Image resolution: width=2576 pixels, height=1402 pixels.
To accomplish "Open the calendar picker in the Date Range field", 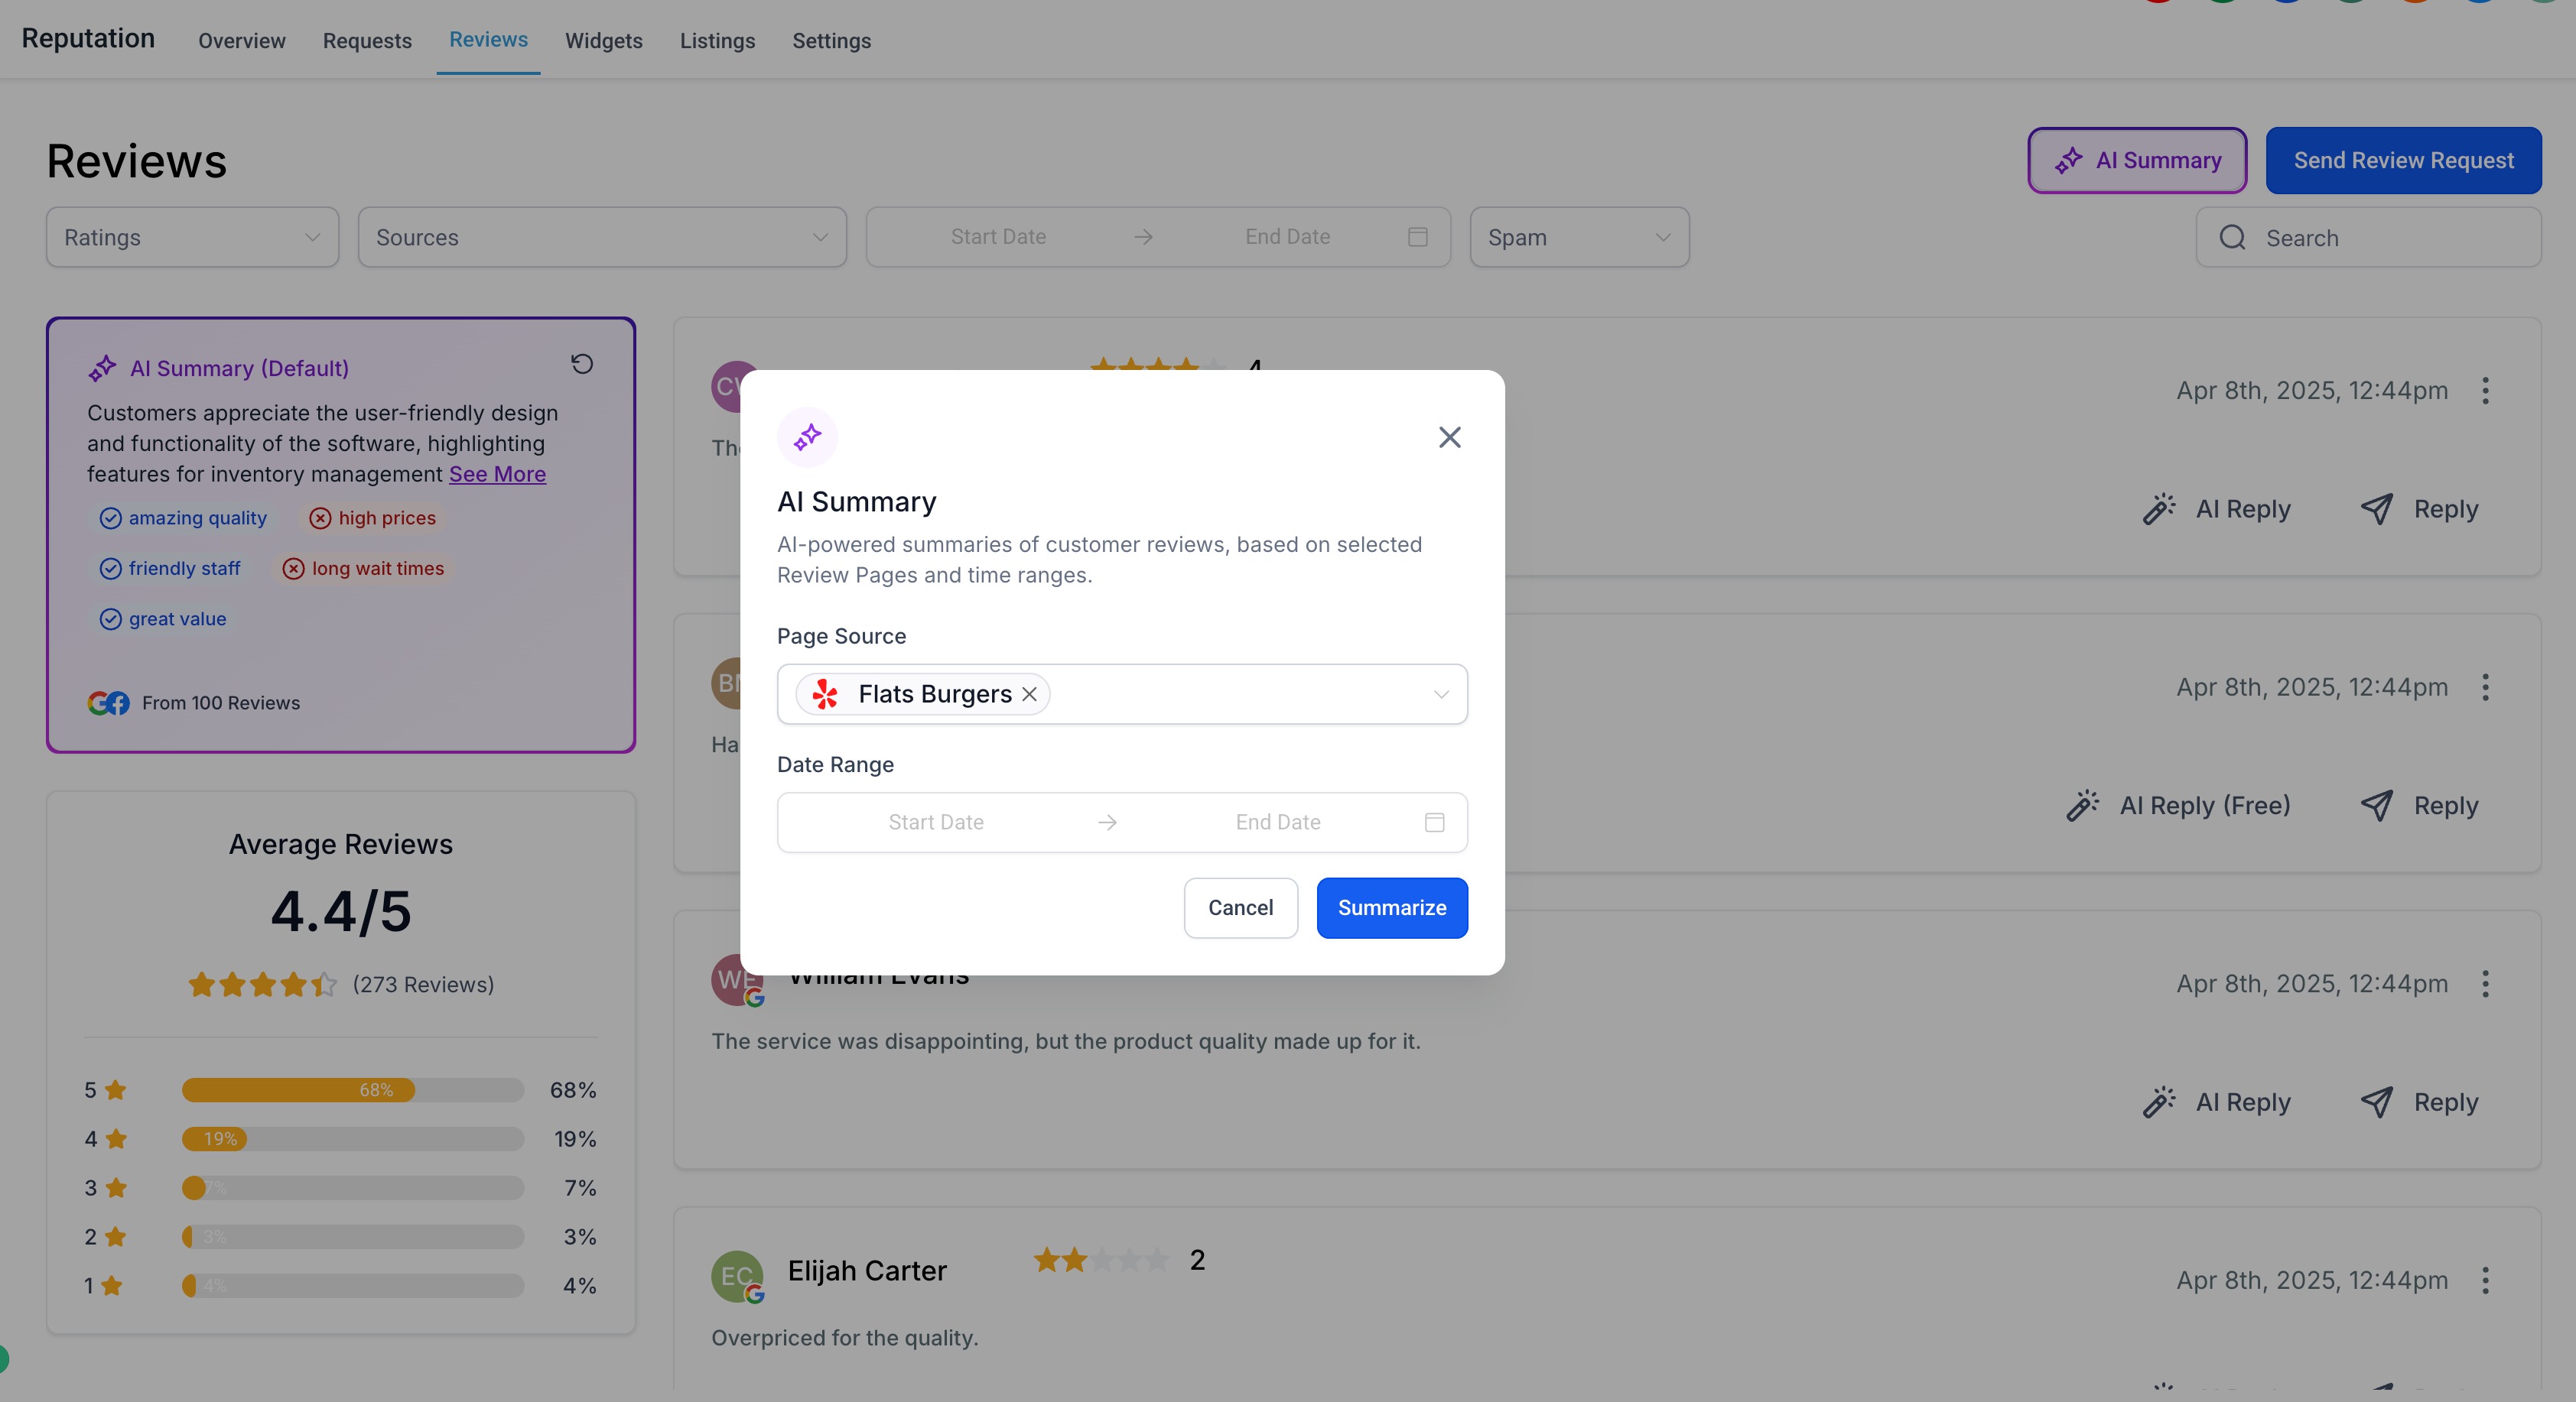I will pyautogui.click(x=1434, y=822).
